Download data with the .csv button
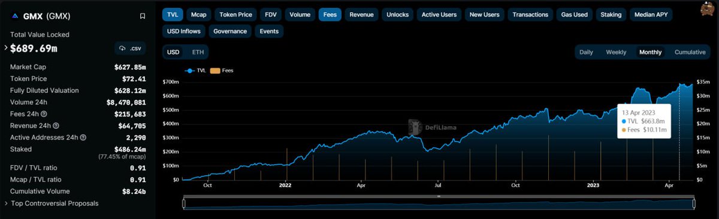This screenshot has width=719, height=219. tap(130, 48)
